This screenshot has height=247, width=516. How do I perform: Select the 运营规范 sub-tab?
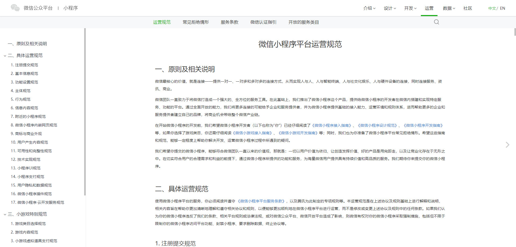click(x=162, y=22)
